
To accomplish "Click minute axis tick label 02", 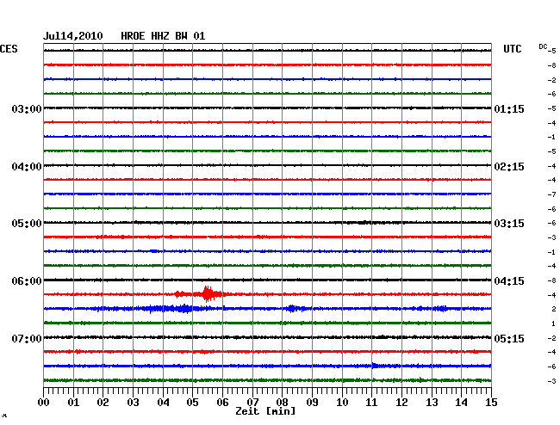I will pos(103,403).
